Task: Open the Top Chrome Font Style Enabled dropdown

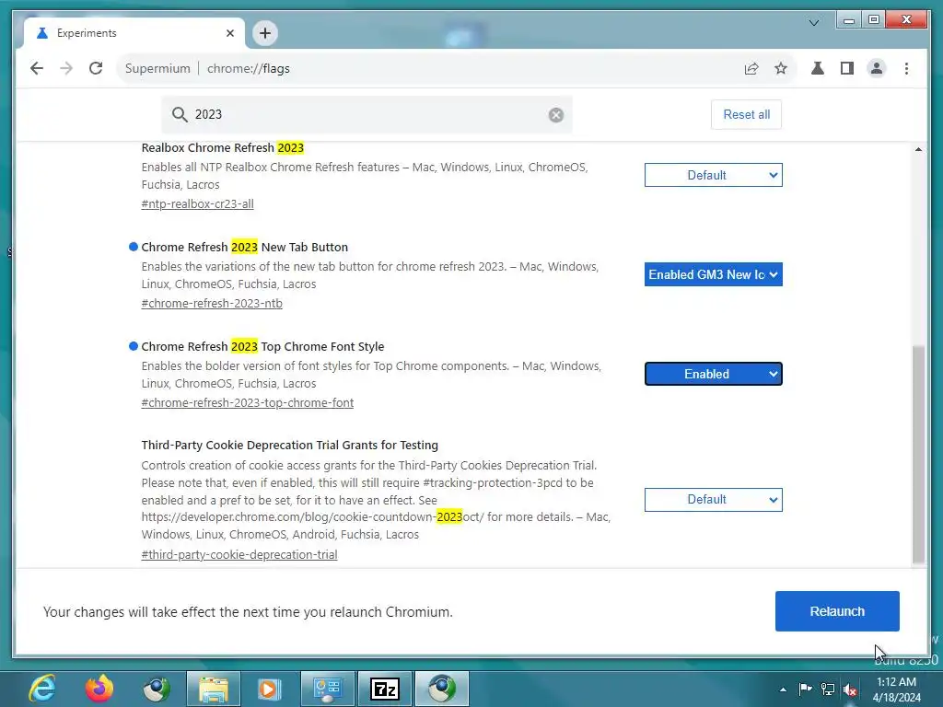Action: (x=714, y=374)
